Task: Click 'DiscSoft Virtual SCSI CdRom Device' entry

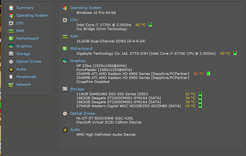Action: click(x=109, y=122)
